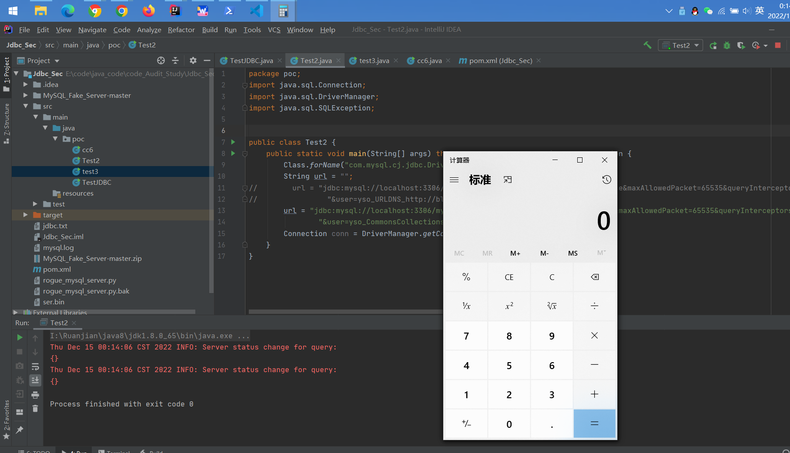Image resolution: width=790 pixels, height=453 pixels.
Task: Toggle scroll to end in Run console
Action: tap(35, 380)
